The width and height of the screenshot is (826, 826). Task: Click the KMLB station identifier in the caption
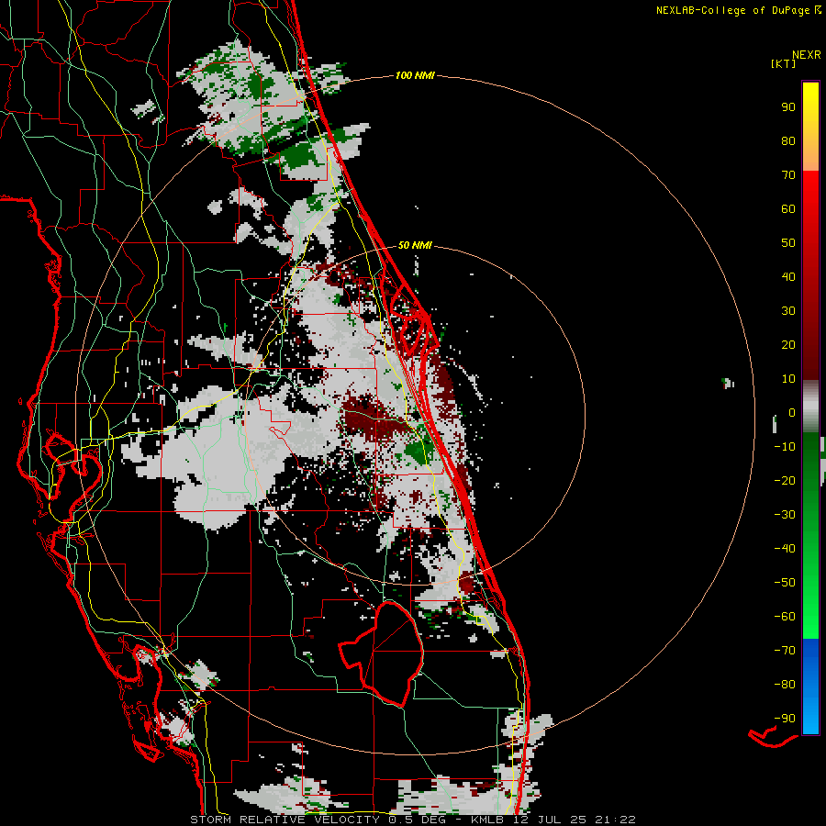point(487,820)
